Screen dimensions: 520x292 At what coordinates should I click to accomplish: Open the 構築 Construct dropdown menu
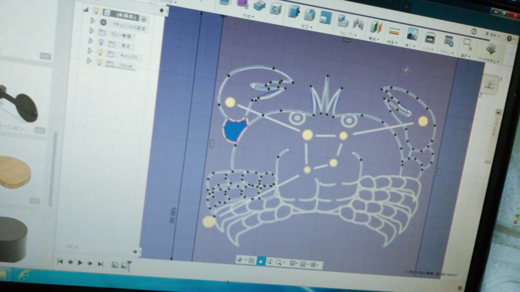pos(373,39)
